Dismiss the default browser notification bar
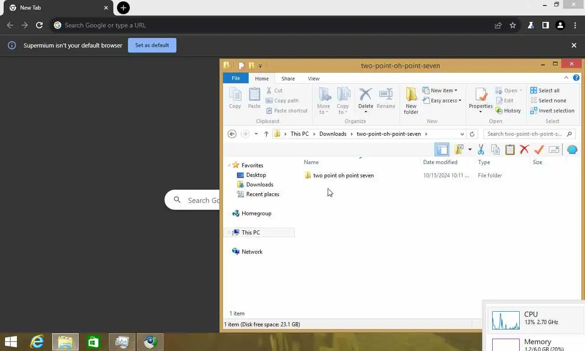 574,45
